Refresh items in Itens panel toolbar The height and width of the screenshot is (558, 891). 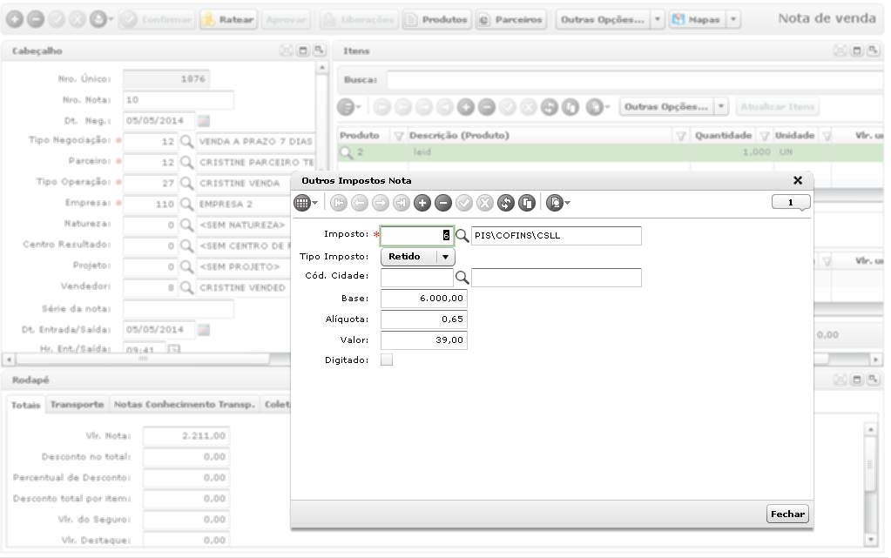click(x=550, y=107)
